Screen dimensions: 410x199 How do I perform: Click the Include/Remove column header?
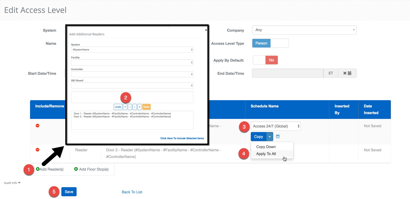[x=50, y=106]
